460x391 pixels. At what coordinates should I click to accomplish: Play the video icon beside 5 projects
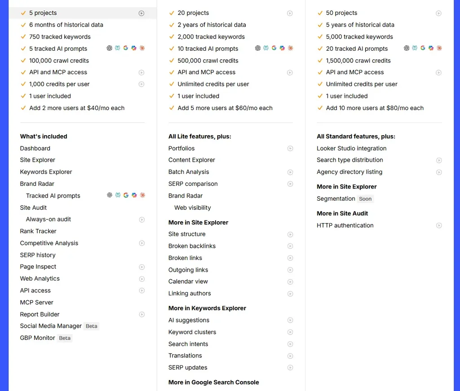point(142,13)
